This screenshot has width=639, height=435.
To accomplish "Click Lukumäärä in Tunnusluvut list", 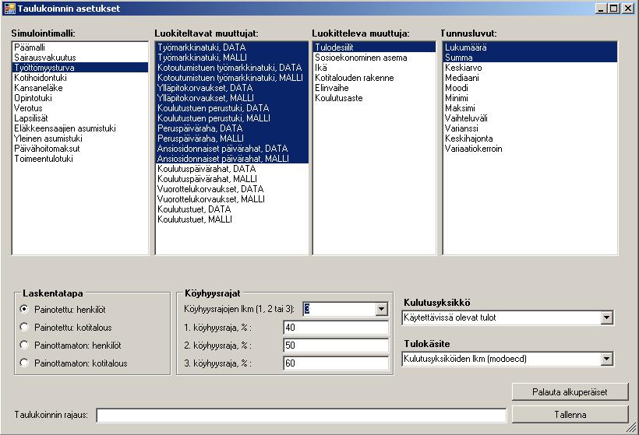I will click(530, 47).
